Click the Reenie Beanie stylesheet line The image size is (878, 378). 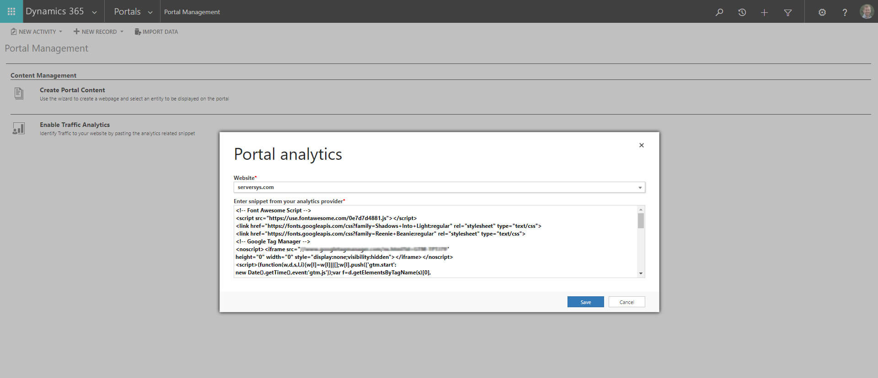click(x=380, y=234)
